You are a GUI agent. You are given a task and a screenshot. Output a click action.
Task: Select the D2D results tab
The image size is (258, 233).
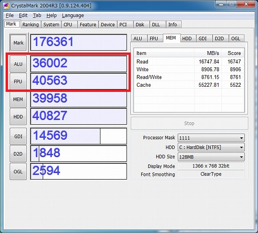click(220, 38)
